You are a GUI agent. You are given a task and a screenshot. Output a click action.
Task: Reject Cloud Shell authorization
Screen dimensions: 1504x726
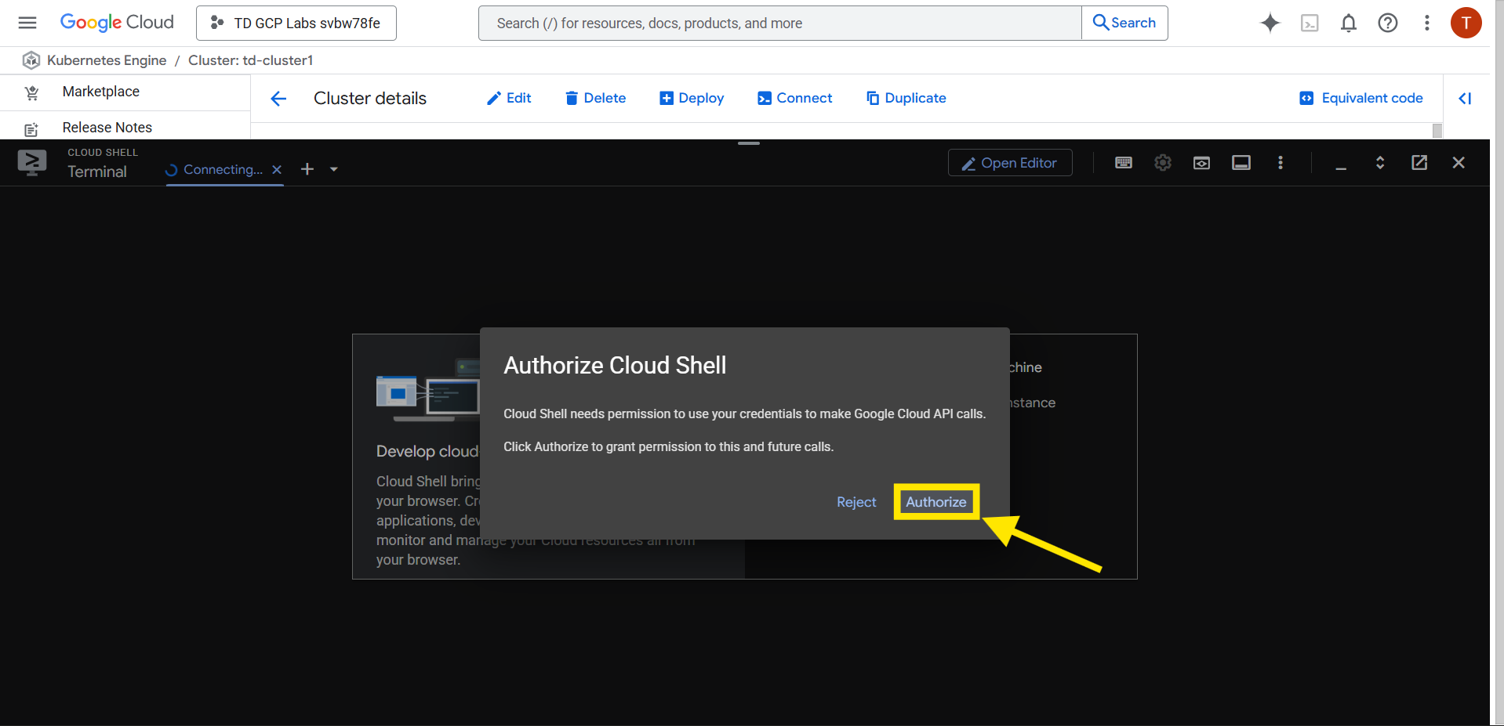tap(856, 502)
